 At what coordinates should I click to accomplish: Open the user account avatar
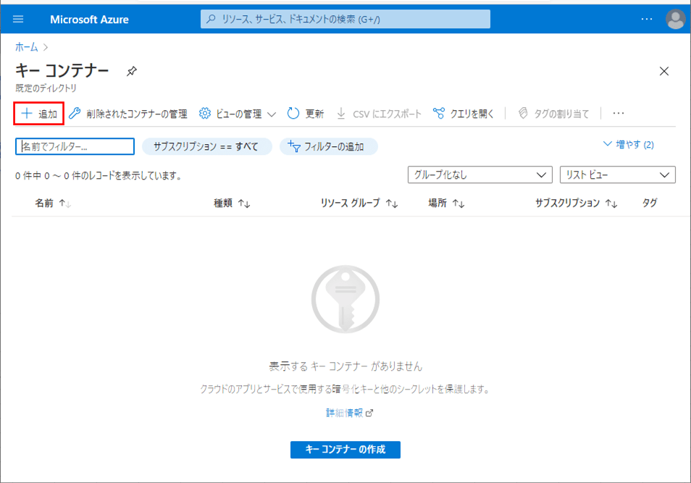pyautogui.click(x=676, y=19)
